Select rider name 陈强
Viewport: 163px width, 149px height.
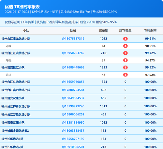coord(8,60)
